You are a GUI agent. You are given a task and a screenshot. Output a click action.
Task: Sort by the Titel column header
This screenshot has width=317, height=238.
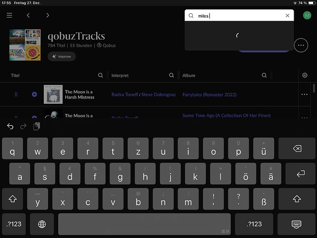click(x=15, y=75)
